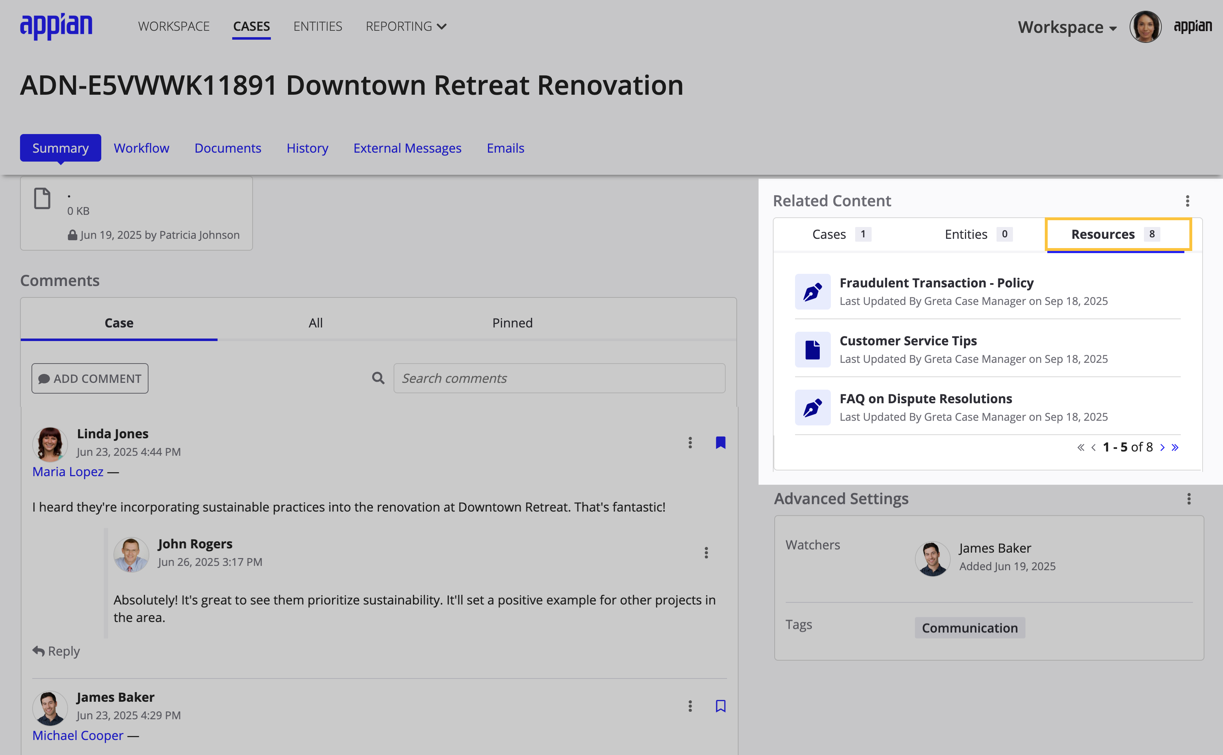Click the Add Comment button

pyautogui.click(x=90, y=379)
